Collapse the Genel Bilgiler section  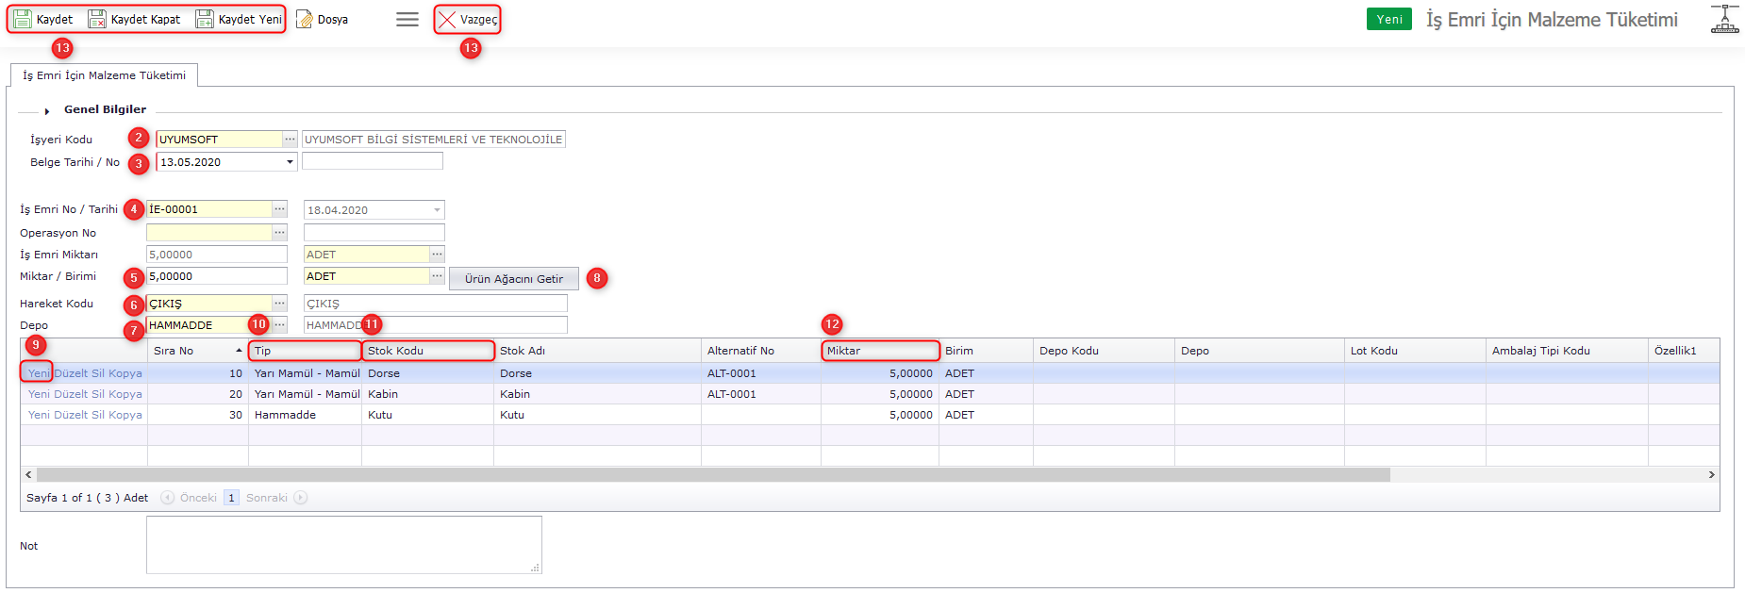47,110
